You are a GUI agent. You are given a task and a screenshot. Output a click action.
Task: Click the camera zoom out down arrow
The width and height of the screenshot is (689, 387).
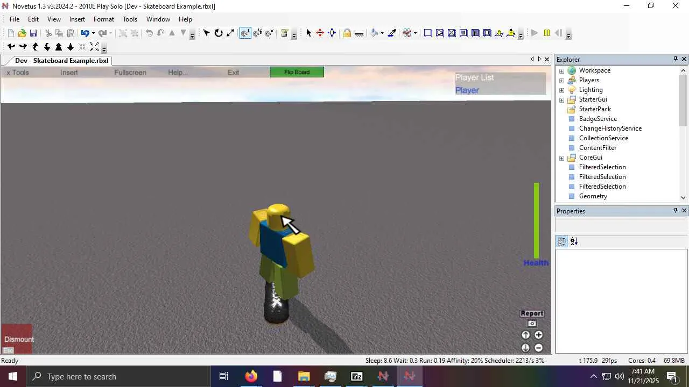pos(71,47)
